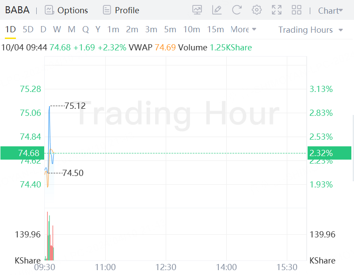
Task: Expand the More timeframes dropdown
Action: tap(243, 29)
